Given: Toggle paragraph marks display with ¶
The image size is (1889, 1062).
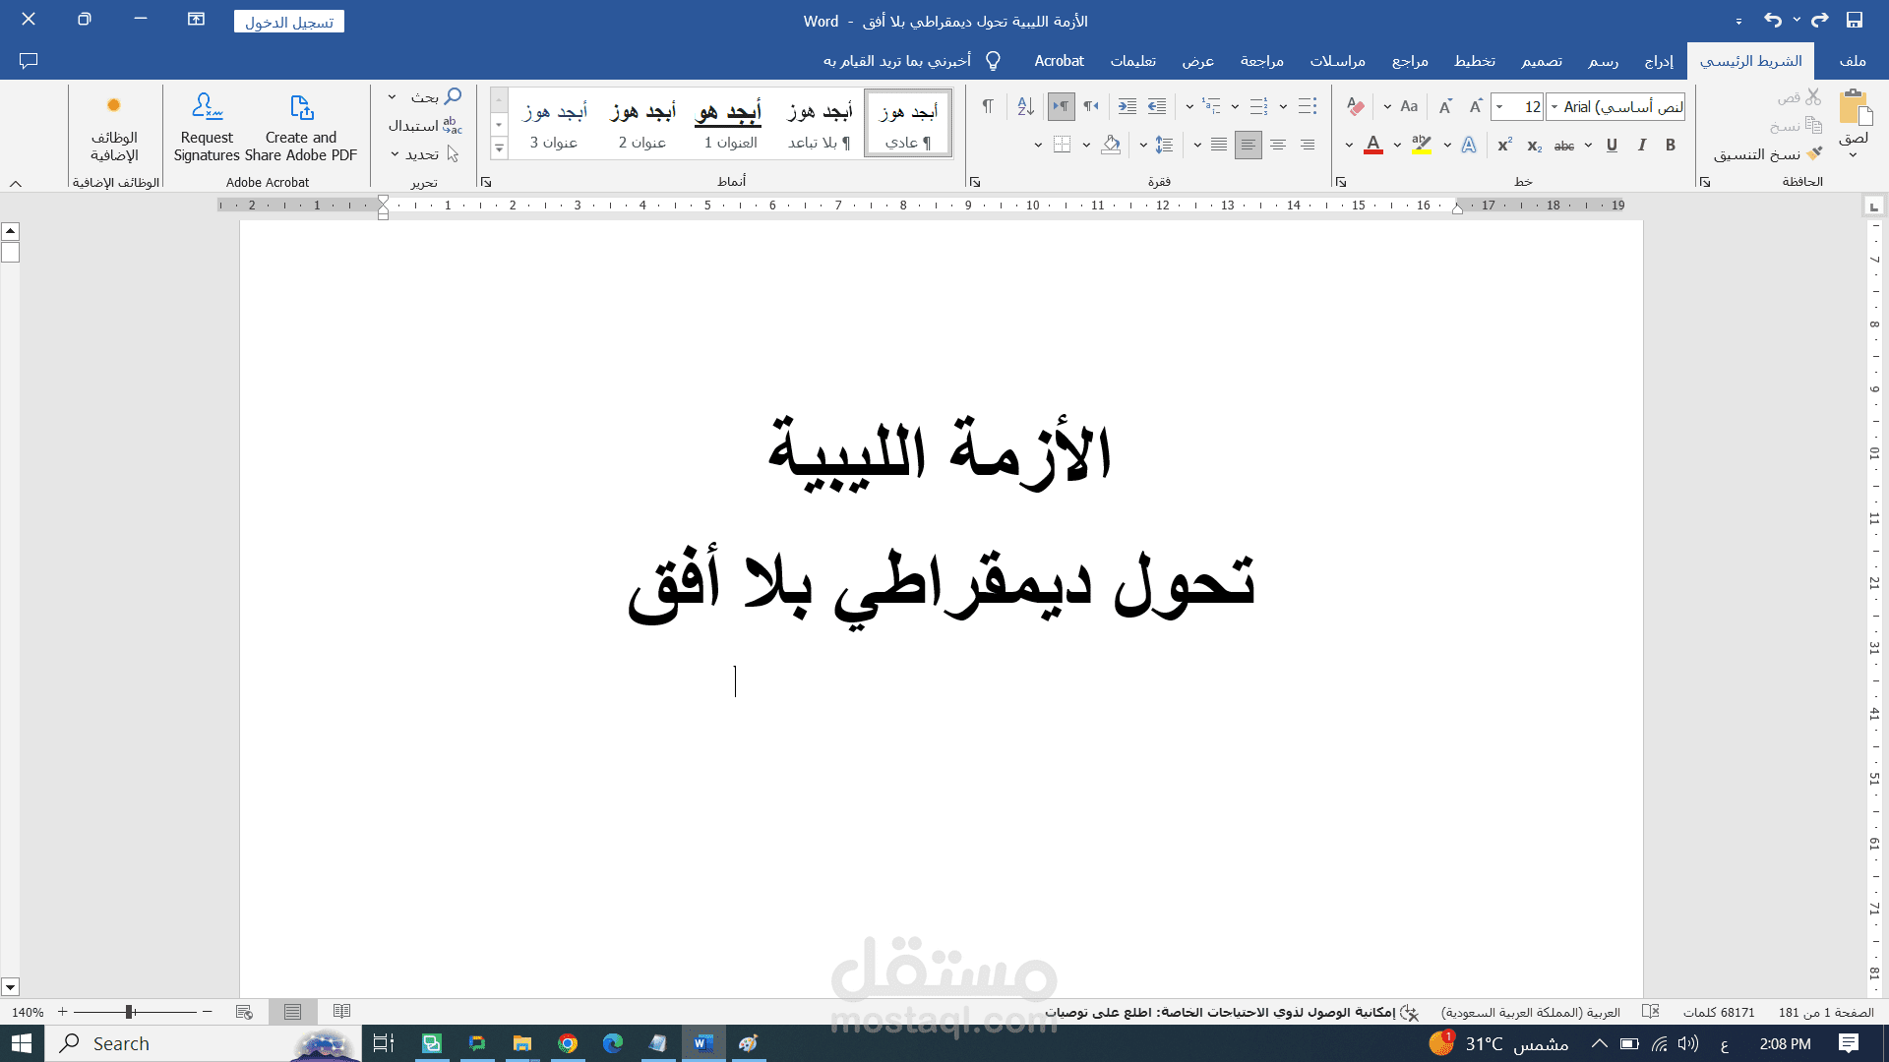Looking at the screenshot, I should pyautogui.click(x=987, y=106).
